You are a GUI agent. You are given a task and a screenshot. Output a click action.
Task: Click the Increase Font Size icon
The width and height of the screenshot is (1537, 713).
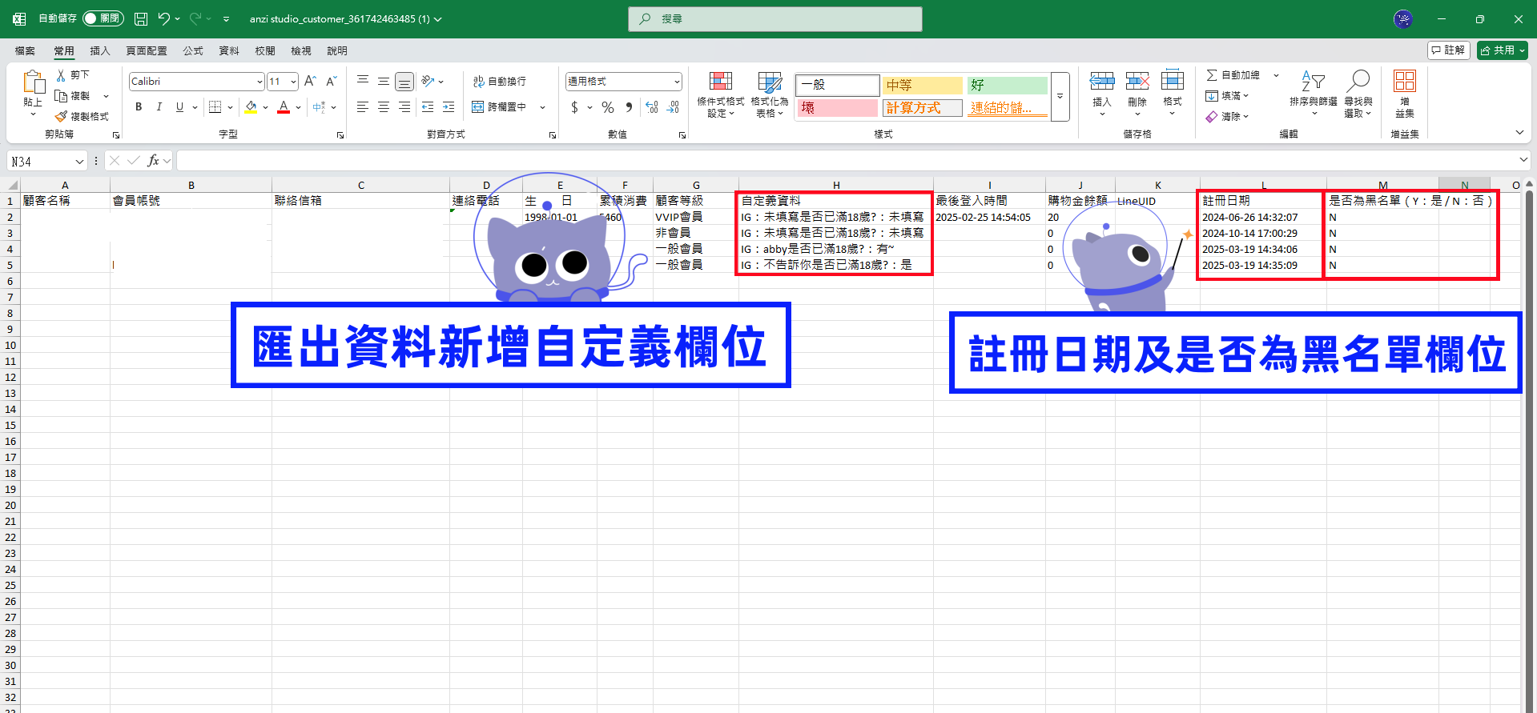(x=310, y=81)
